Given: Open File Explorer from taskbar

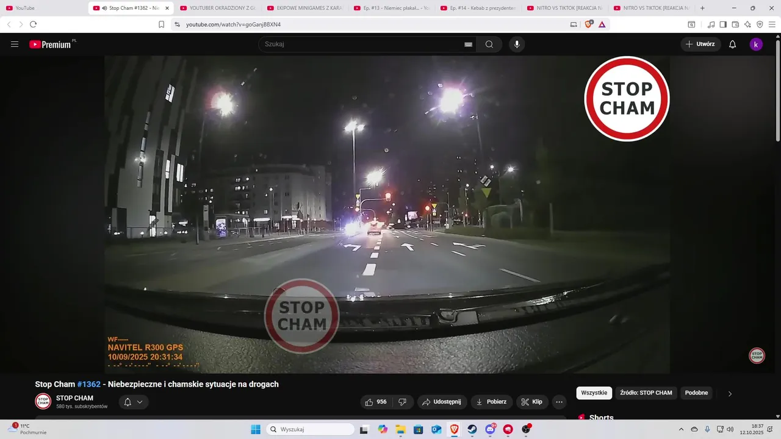Looking at the screenshot, I should (400, 429).
